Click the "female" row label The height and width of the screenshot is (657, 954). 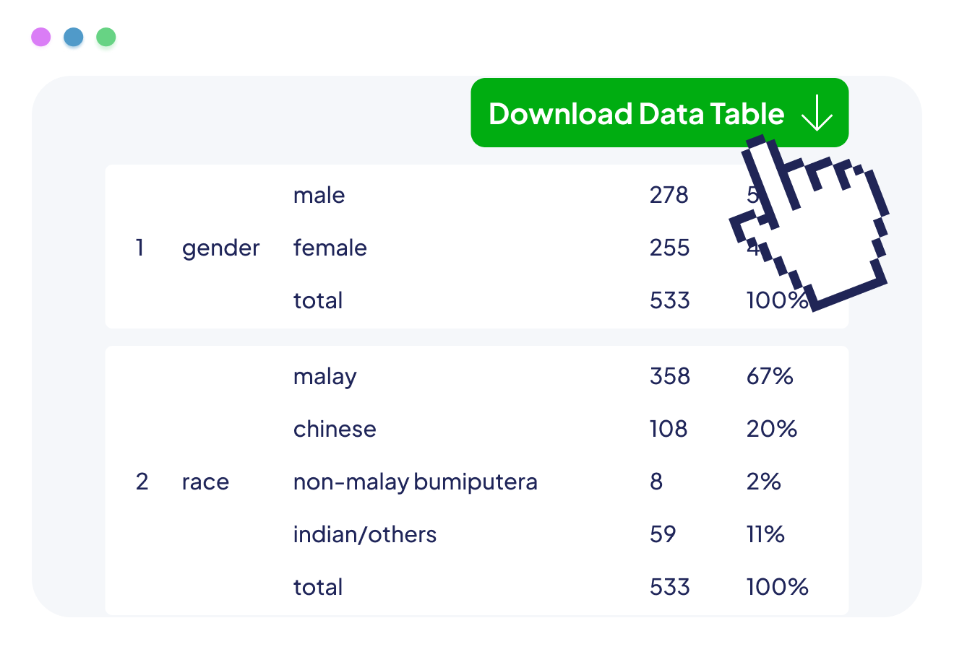[330, 248]
